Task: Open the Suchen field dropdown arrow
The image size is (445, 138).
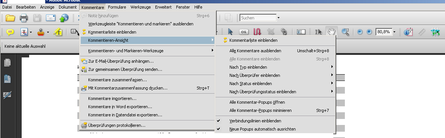Action: click(278, 18)
